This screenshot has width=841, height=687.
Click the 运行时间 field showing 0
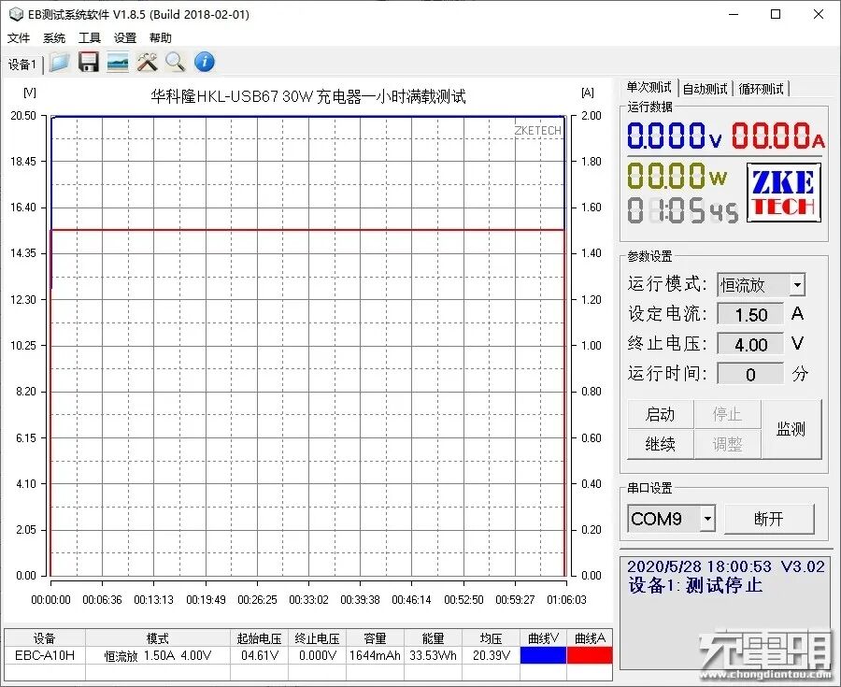(750, 374)
